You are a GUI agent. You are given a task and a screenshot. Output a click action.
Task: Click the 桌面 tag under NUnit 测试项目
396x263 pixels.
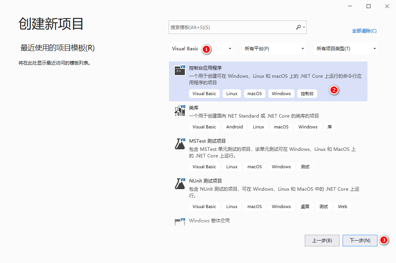(305, 207)
